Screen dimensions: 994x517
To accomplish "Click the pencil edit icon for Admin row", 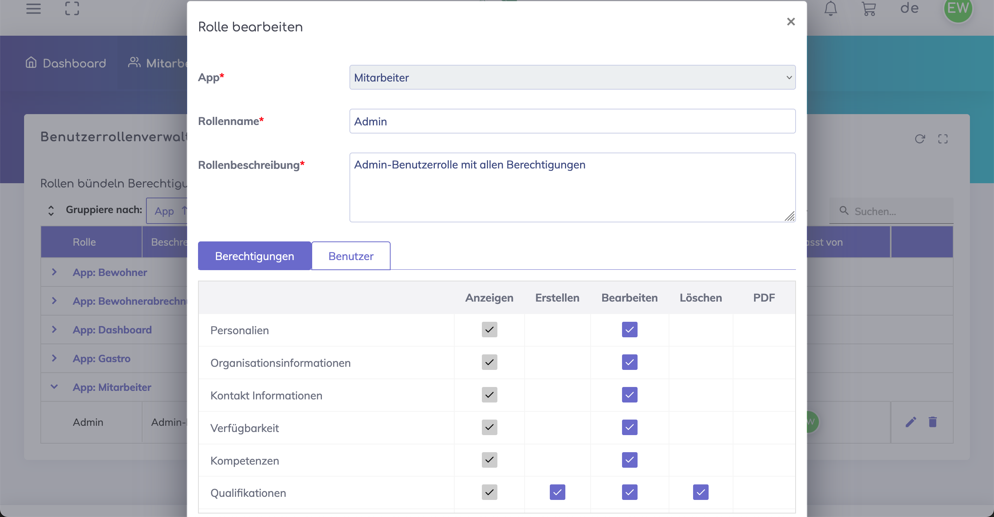I will 911,422.
